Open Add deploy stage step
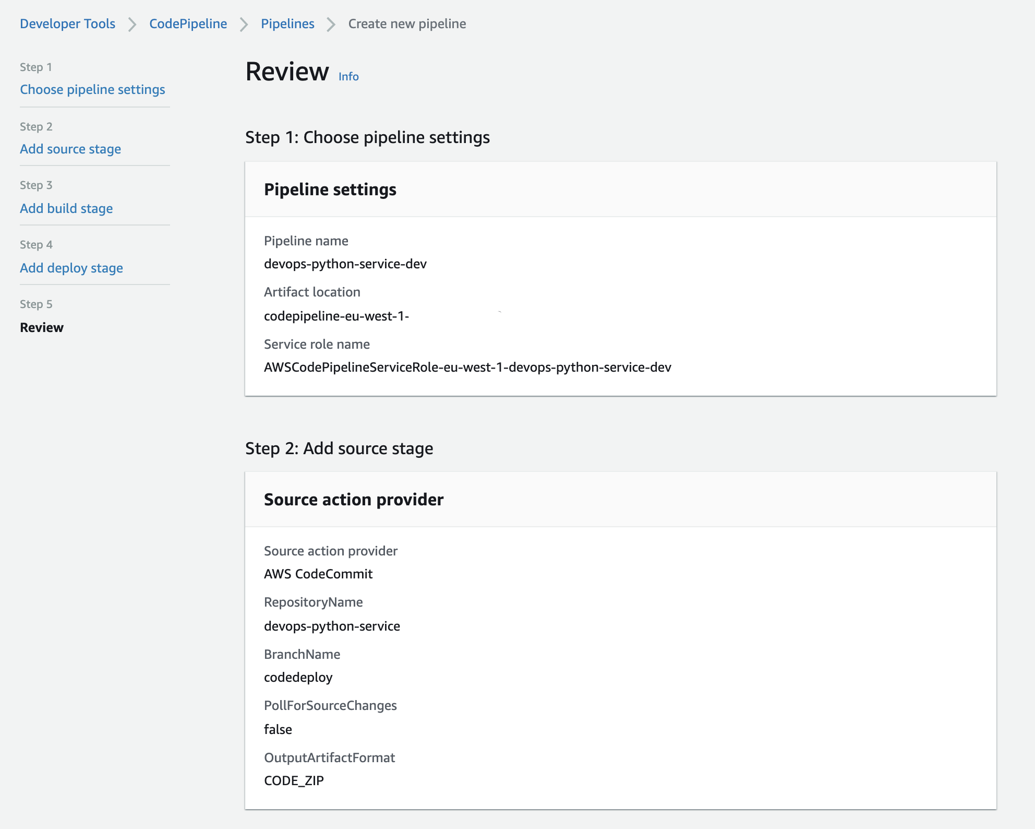The width and height of the screenshot is (1035, 829). tap(71, 268)
